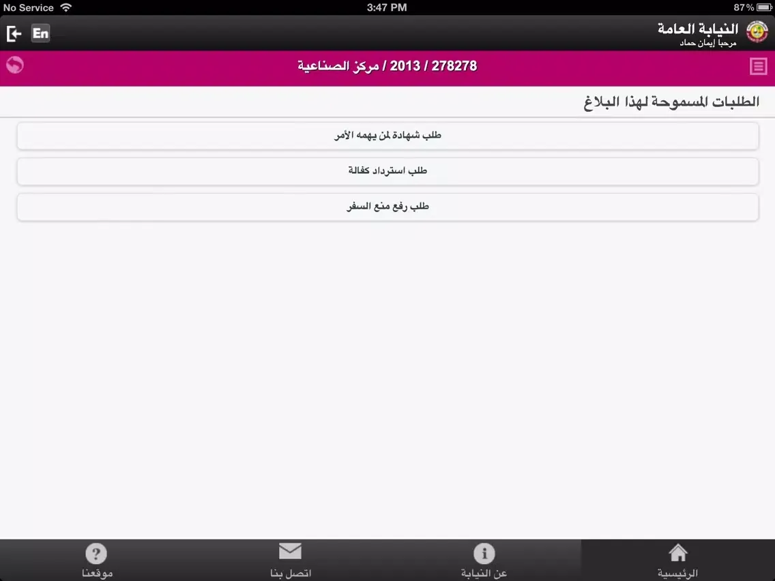Tap the الطلبات المسموحة لهذا البلاغ heading
The width and height of the screenshot is (775, 581).
(x=671, y=102)
